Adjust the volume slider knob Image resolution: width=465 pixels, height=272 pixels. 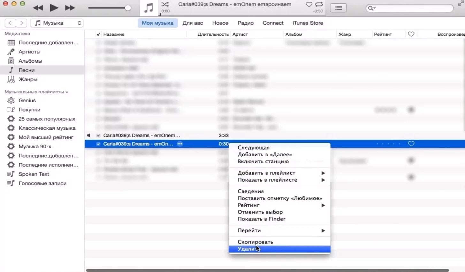coord(128,8)
